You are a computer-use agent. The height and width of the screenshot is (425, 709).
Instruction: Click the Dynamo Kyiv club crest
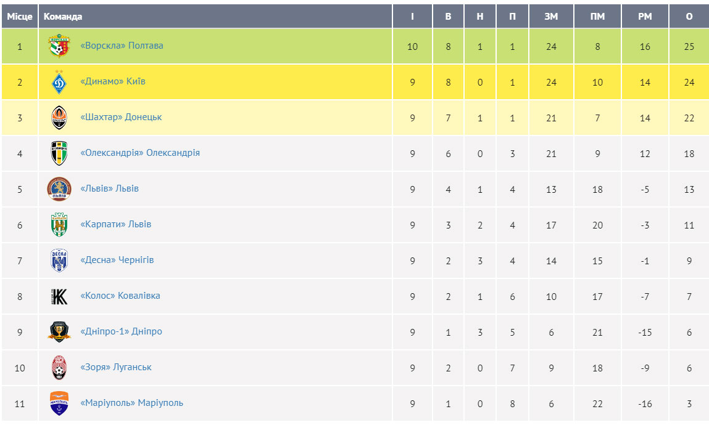(x=59, y=82)
